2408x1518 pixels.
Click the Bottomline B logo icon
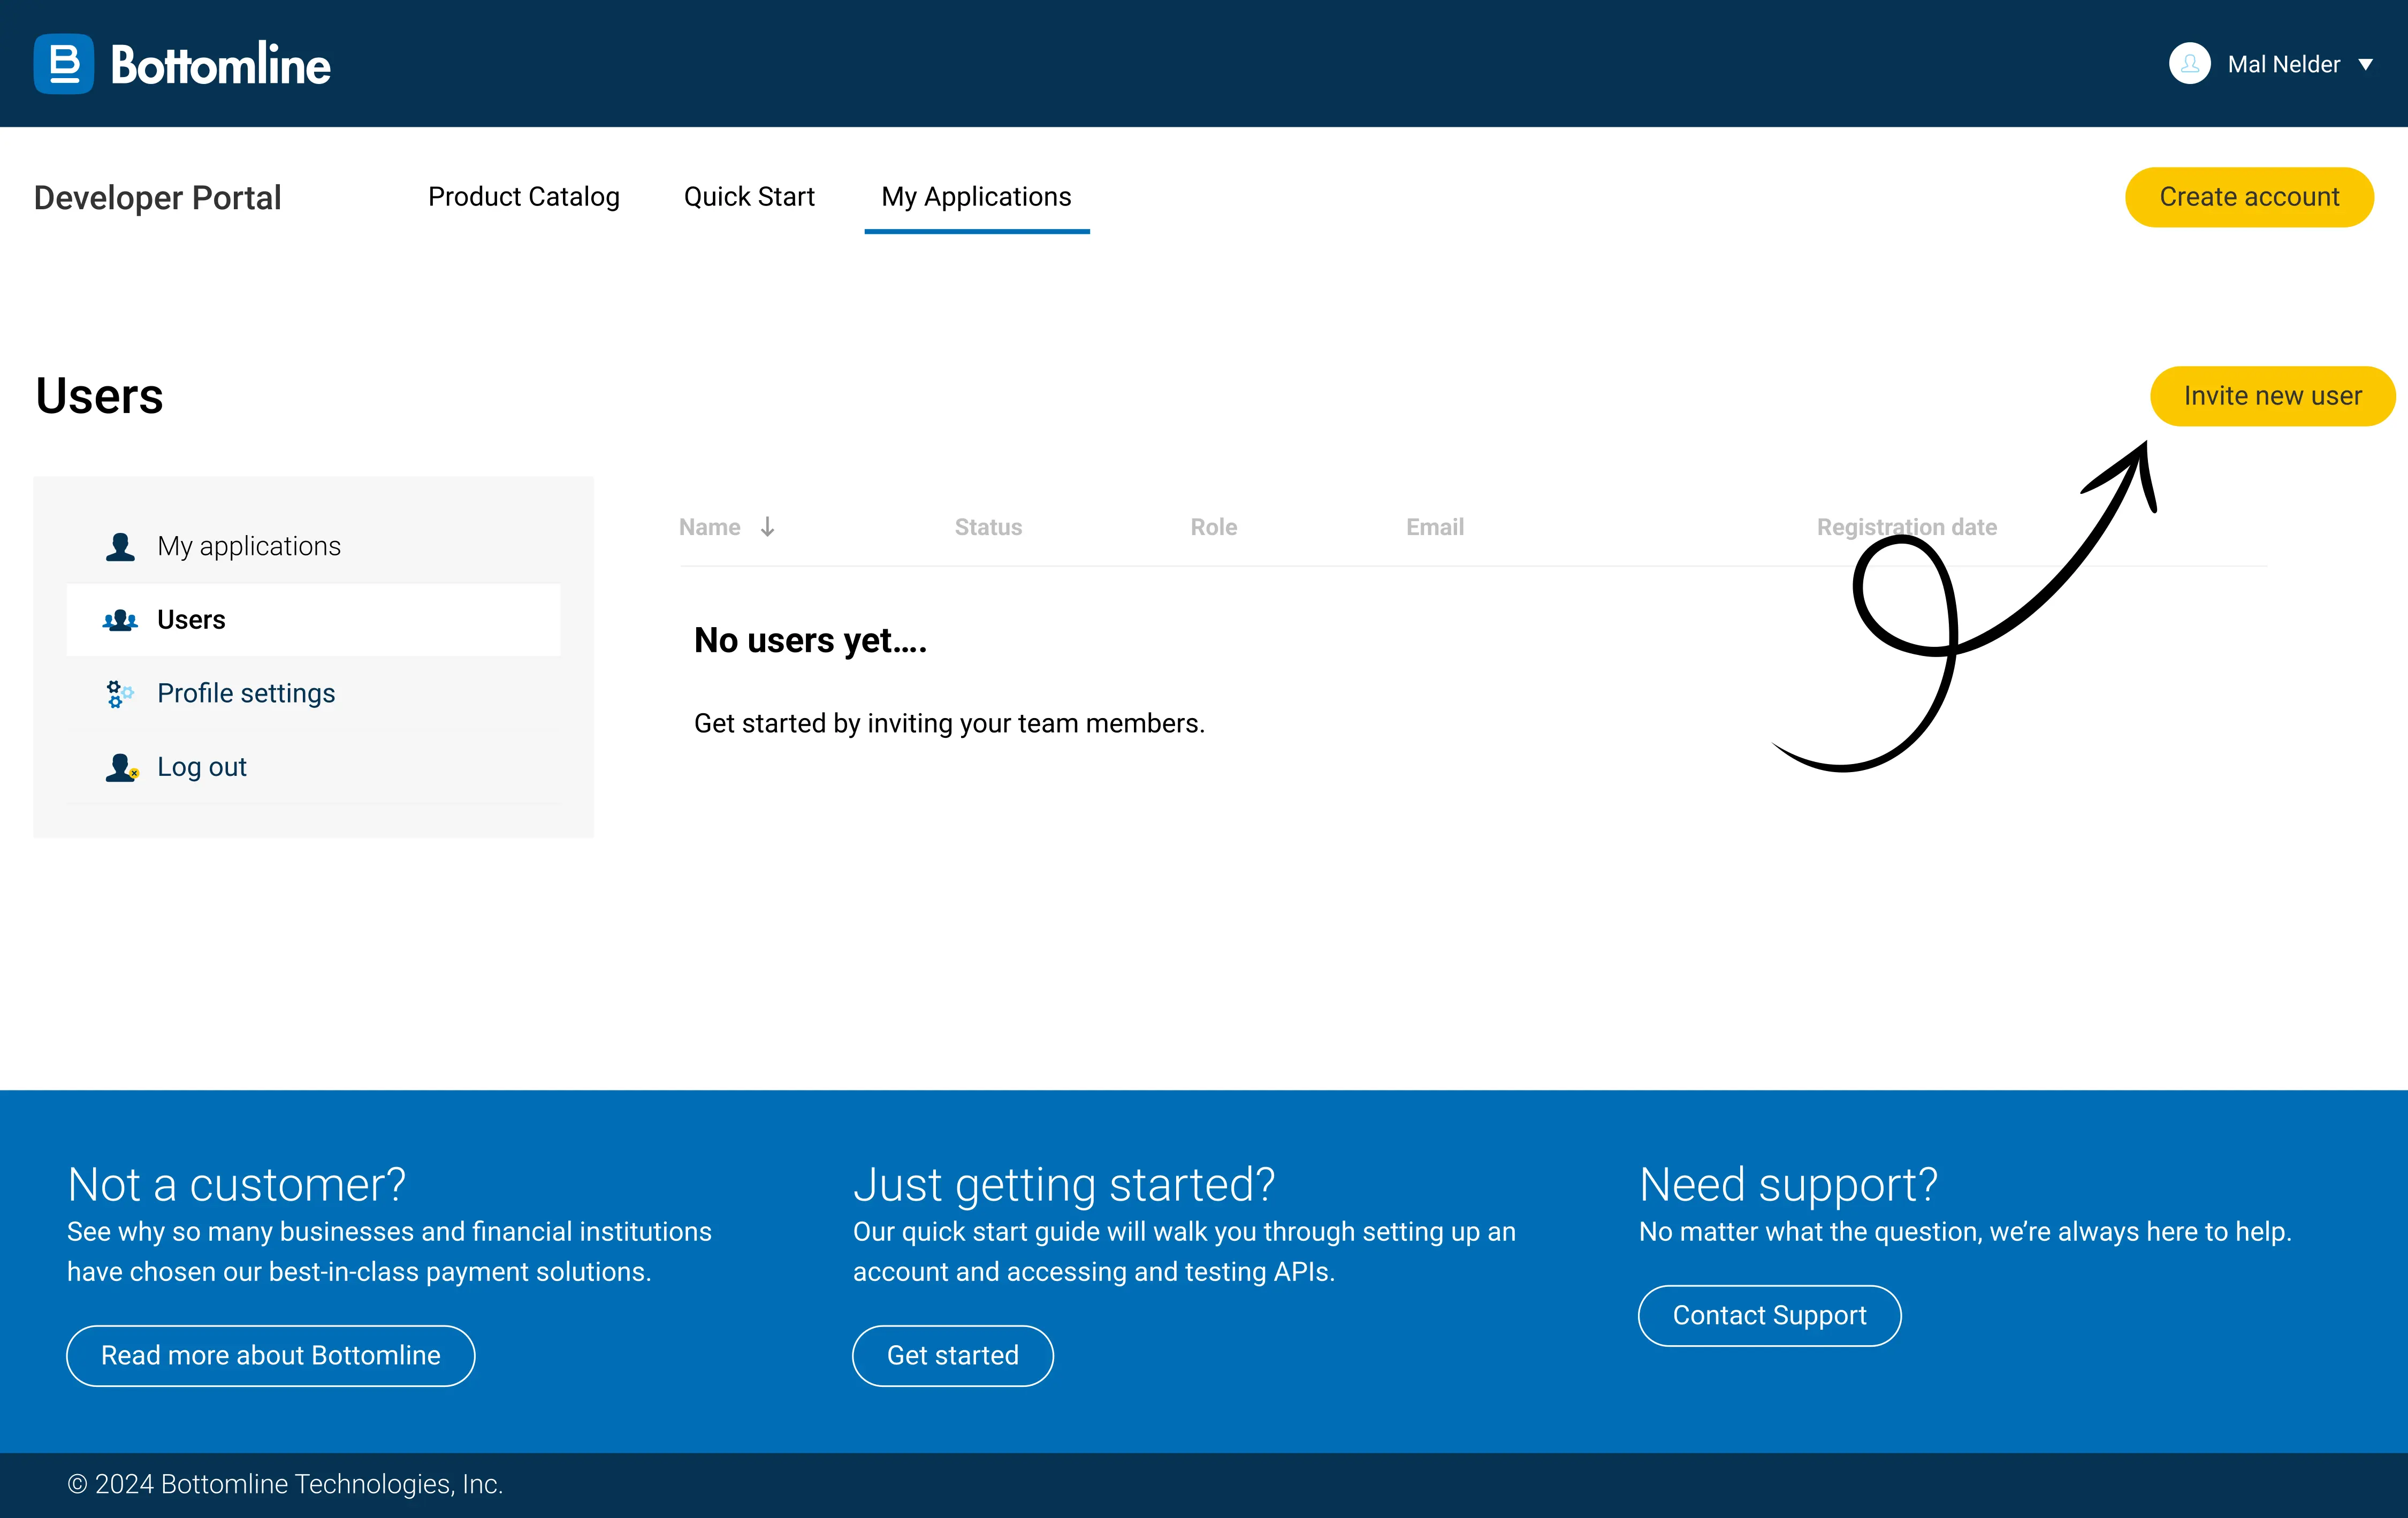pos(64,64)
